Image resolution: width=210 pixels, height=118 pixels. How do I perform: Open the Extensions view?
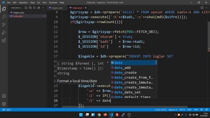[x=4, y=40]
